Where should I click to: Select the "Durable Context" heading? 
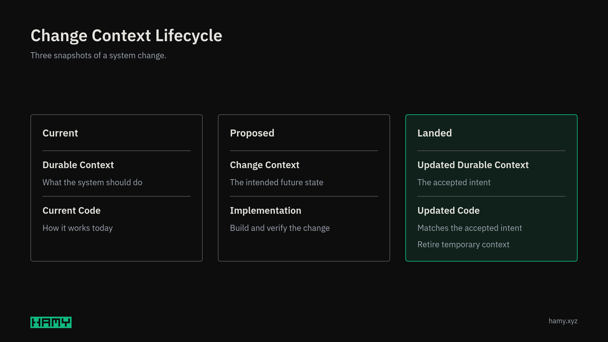[x=78, y=165]
